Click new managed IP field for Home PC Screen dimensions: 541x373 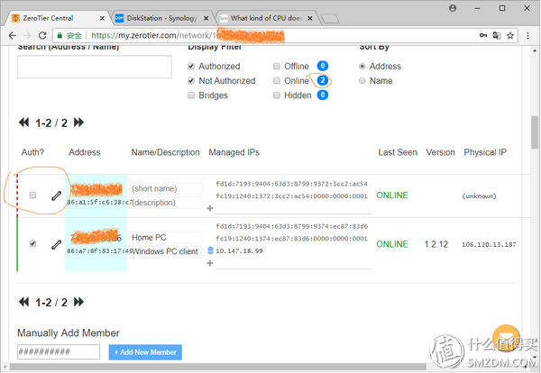[x=293, y=263]
